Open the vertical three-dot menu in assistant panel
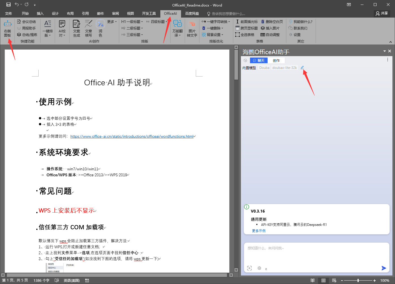The height and width of the screenshot is (284, 395). (388, 60)
